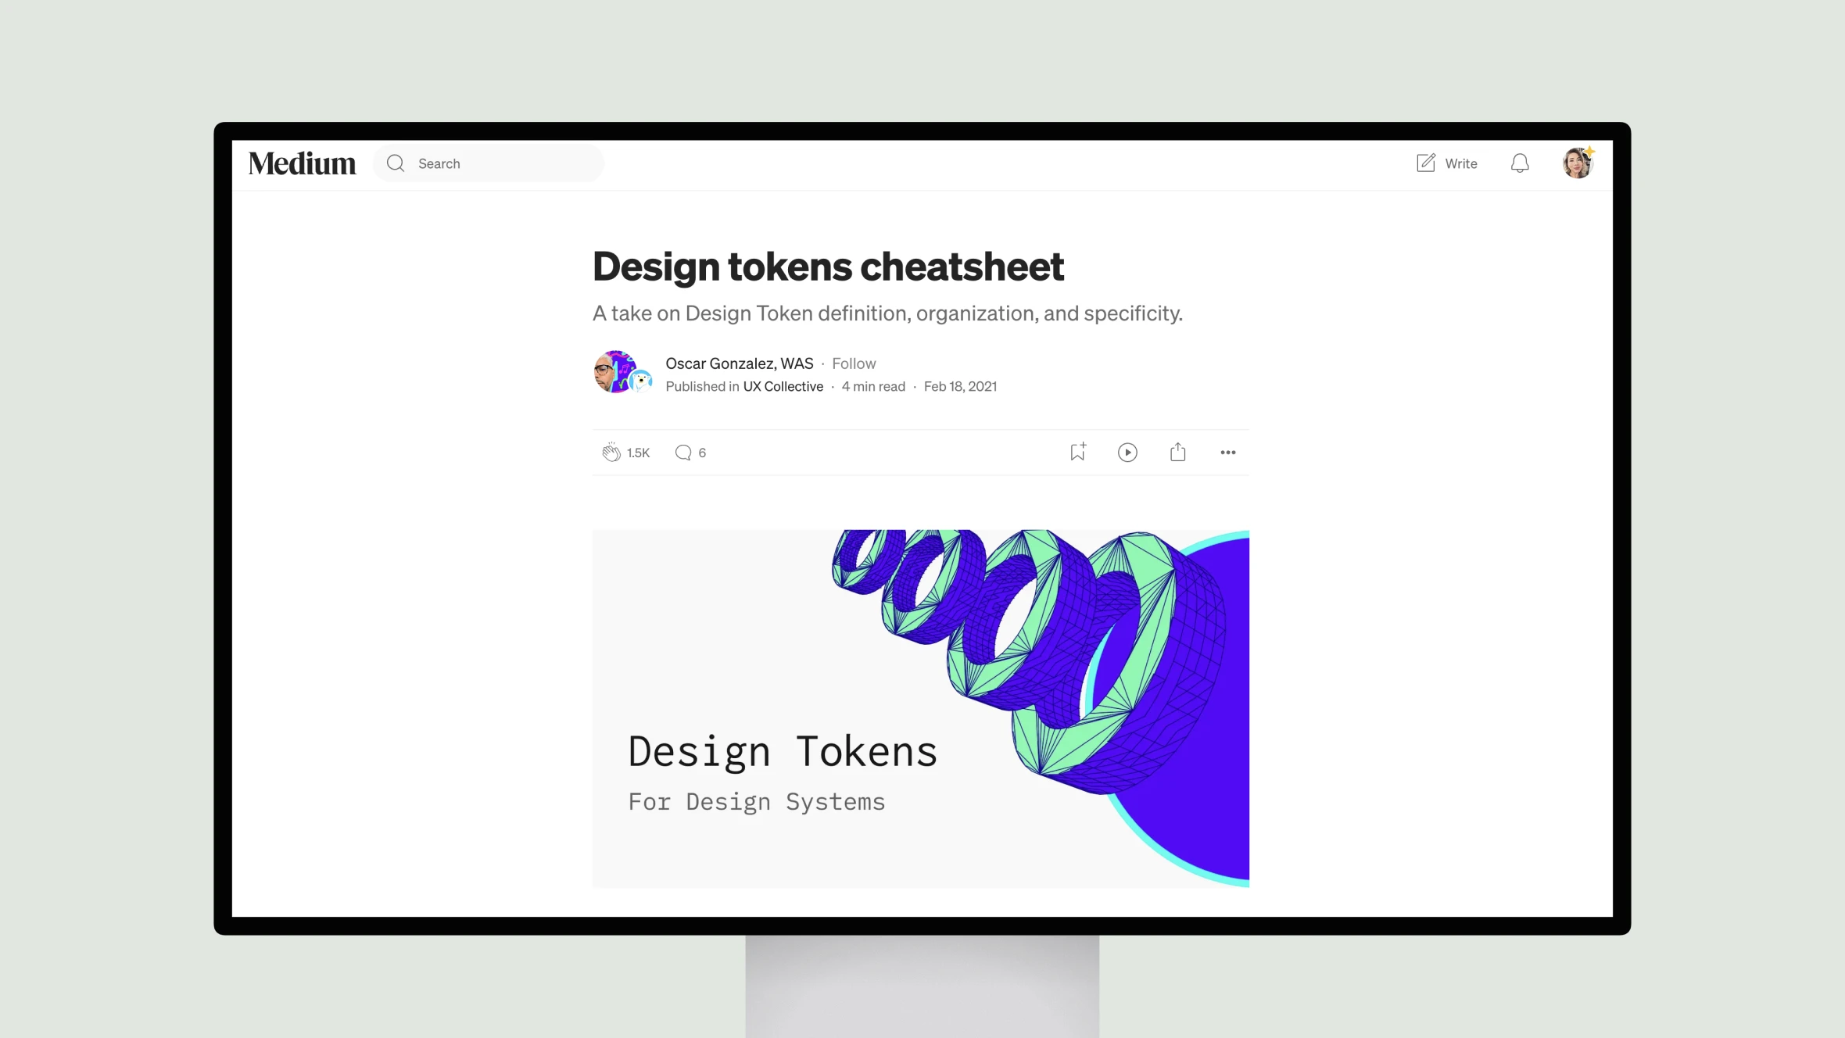Screen dimensions: 1845x1038
Task: Click the more options ellipsis icon
Action: tap(1228, 453)
